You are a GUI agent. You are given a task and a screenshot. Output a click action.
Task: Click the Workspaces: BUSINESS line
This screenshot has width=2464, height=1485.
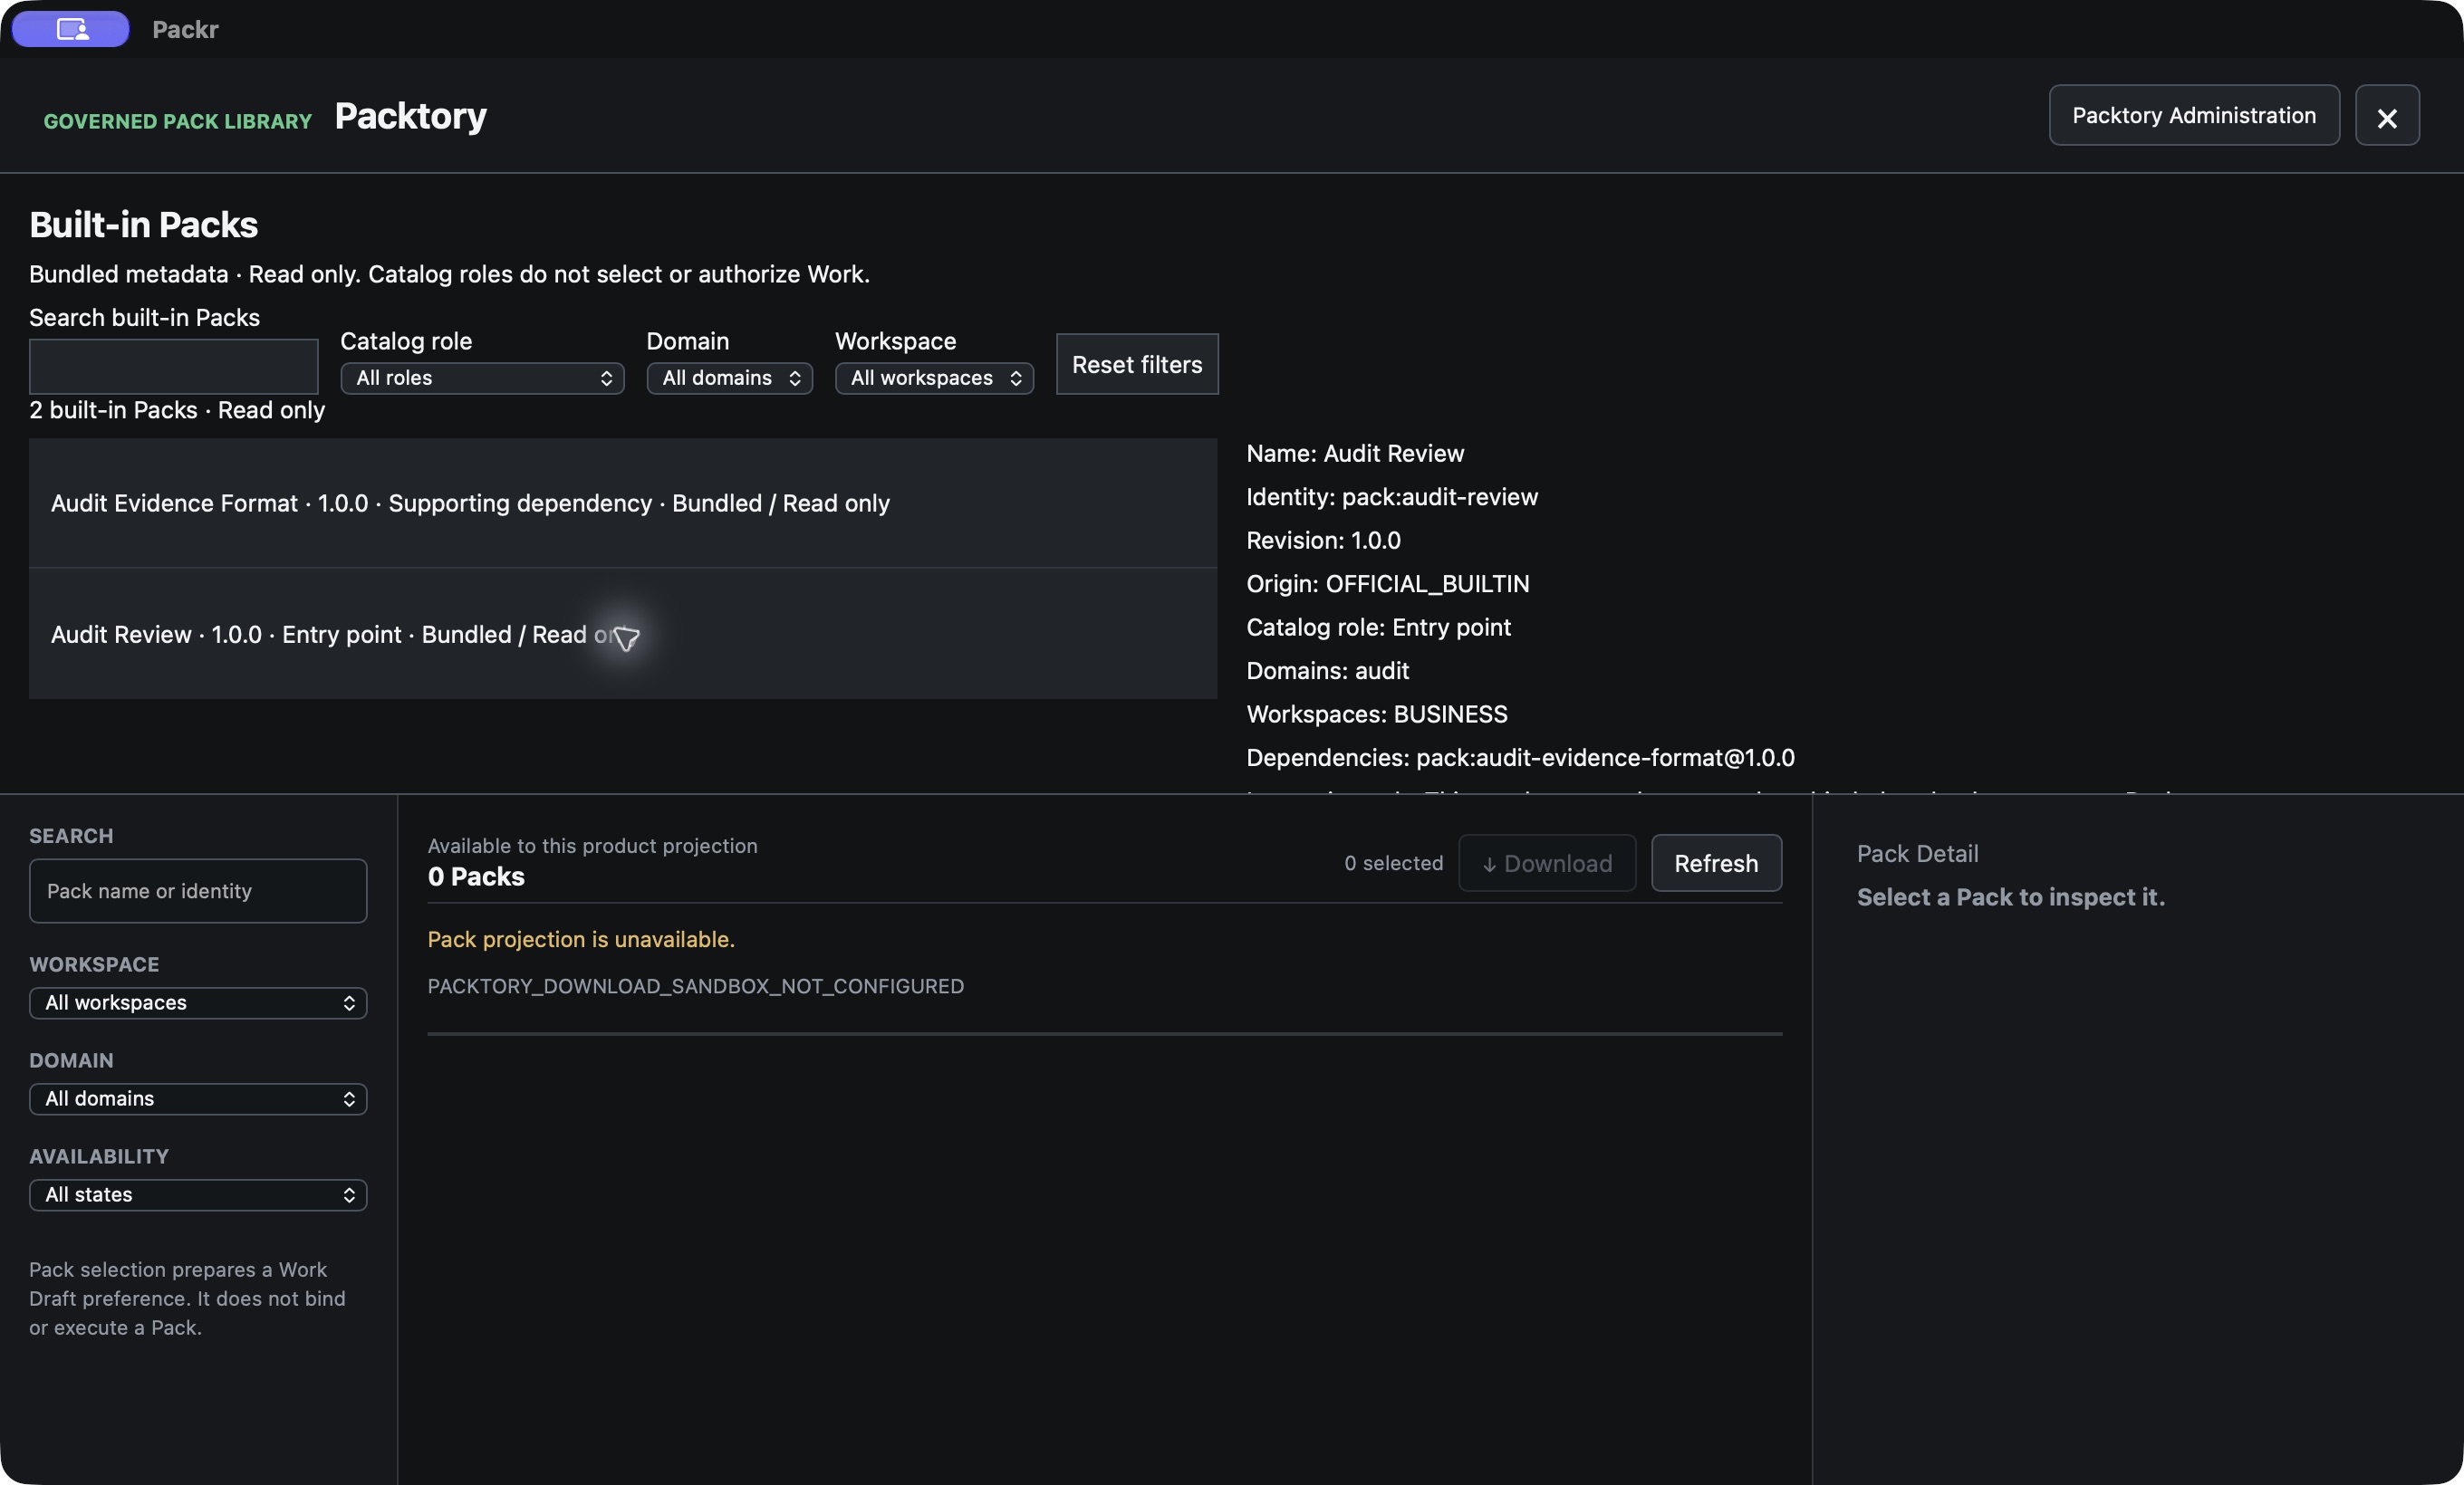pyautogui.click(x=1377, y=714)
